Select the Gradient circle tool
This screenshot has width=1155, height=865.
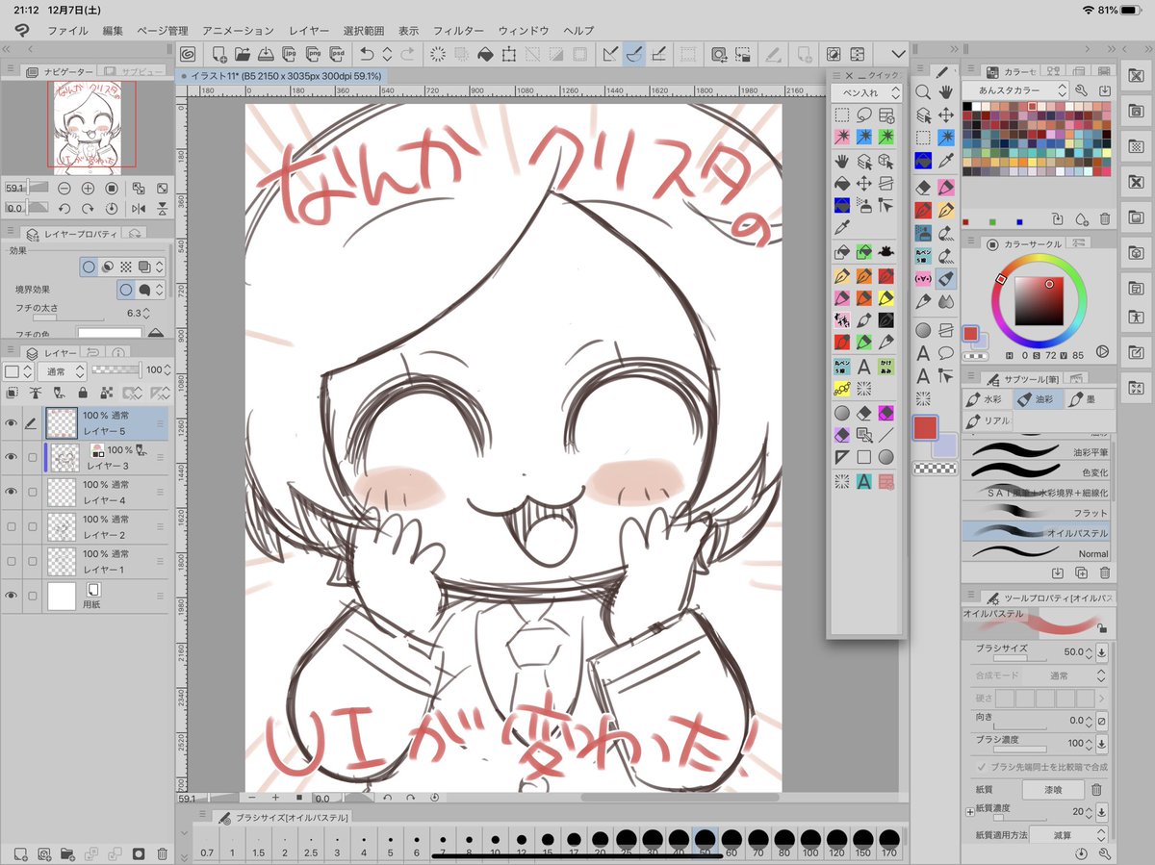pos(923,330)
